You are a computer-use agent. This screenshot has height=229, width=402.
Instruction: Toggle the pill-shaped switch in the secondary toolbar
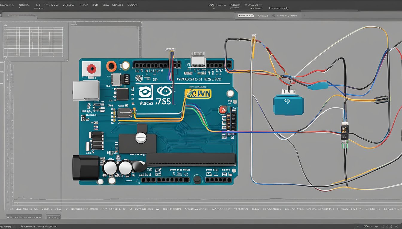(245, 16)
